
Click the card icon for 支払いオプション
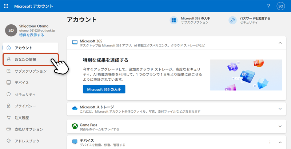[x=8, y=129]
